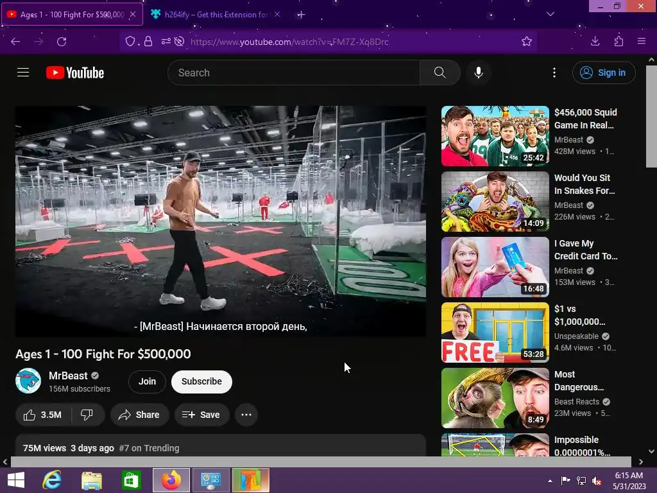Open the Windows Store taskbar icon
This screenshot has height=493, width=657.
[x=131, y=480]
